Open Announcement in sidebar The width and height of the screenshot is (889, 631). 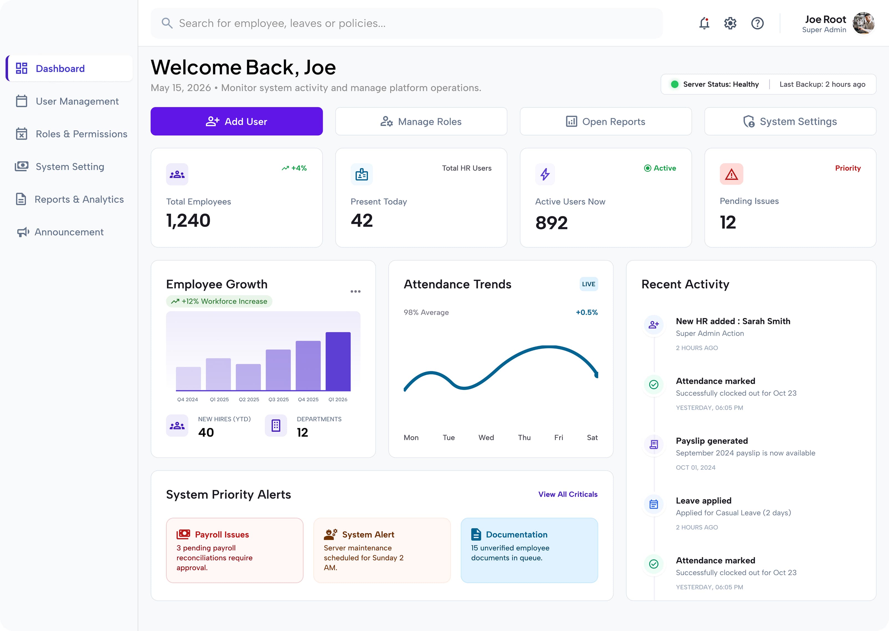tap(69, 232)
